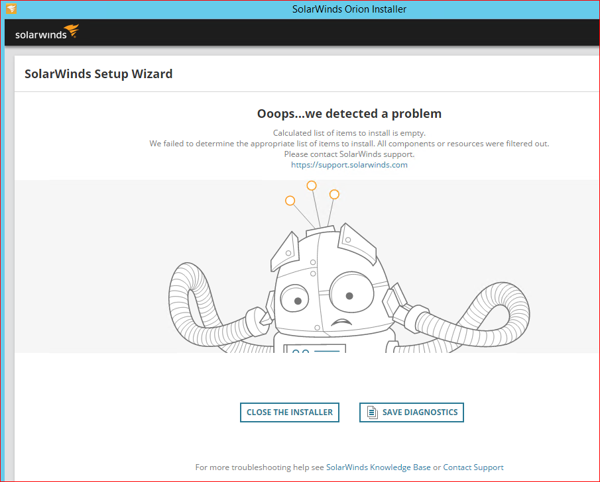Select the 'Ooops...we detected a problem' heading
The width and height of the screenshot is (600, 482).
[x=349, y=113]
